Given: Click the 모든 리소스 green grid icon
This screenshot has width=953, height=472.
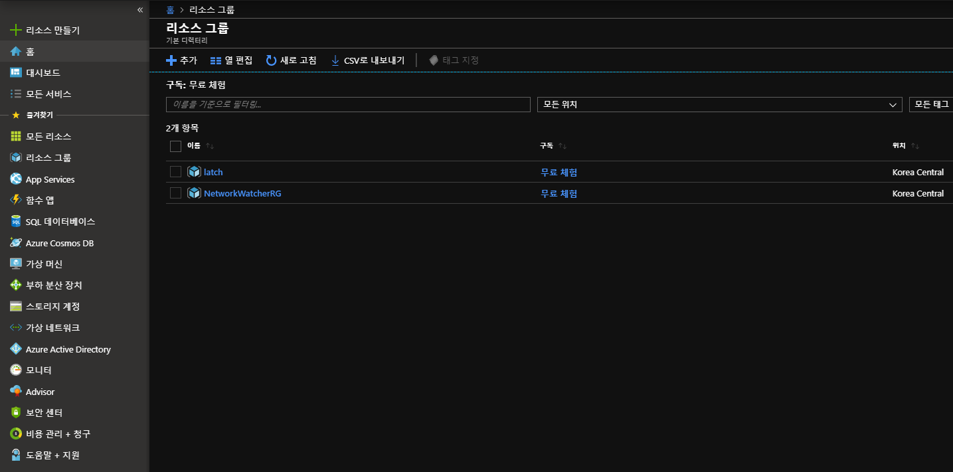Looking at the screenshot, I should pos(16,136).
